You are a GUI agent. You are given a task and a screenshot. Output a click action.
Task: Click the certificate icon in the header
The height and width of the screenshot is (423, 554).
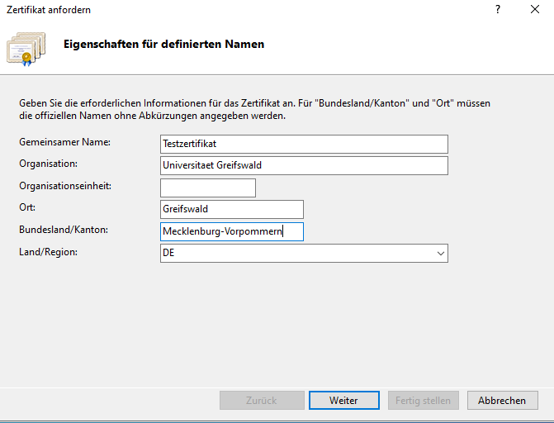(25, 49)
